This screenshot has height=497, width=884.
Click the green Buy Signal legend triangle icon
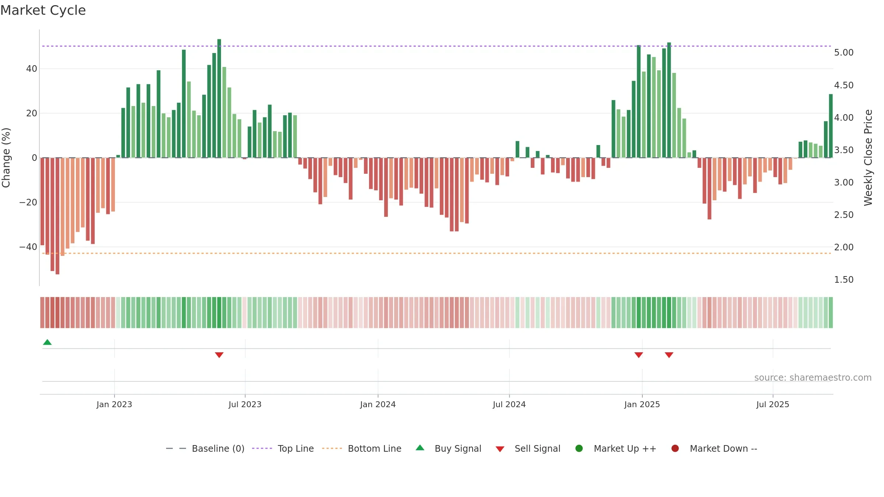(420, 448)
